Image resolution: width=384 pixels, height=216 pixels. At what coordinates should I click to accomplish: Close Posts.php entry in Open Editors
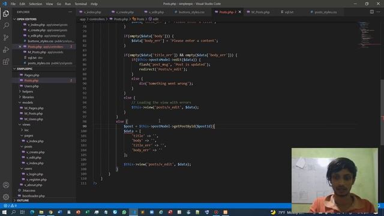click(x=20, y=47)
